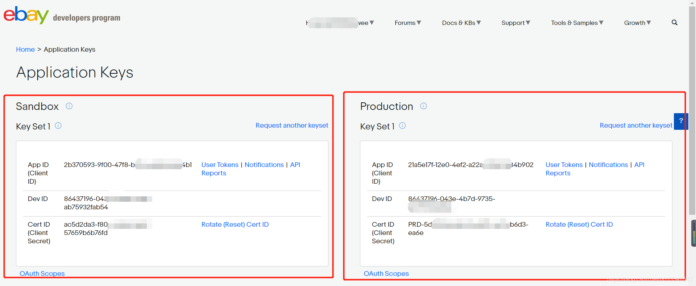
Task: Click info icon beside Production Key Set 1
Action: click(x=402, y=125)
